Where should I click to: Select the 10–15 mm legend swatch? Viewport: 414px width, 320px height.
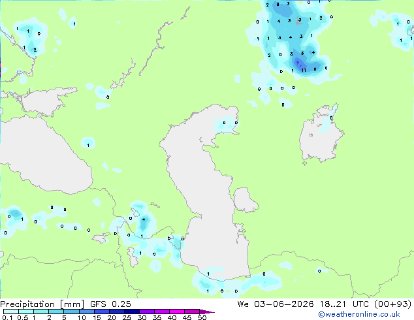tap(87, 312)
